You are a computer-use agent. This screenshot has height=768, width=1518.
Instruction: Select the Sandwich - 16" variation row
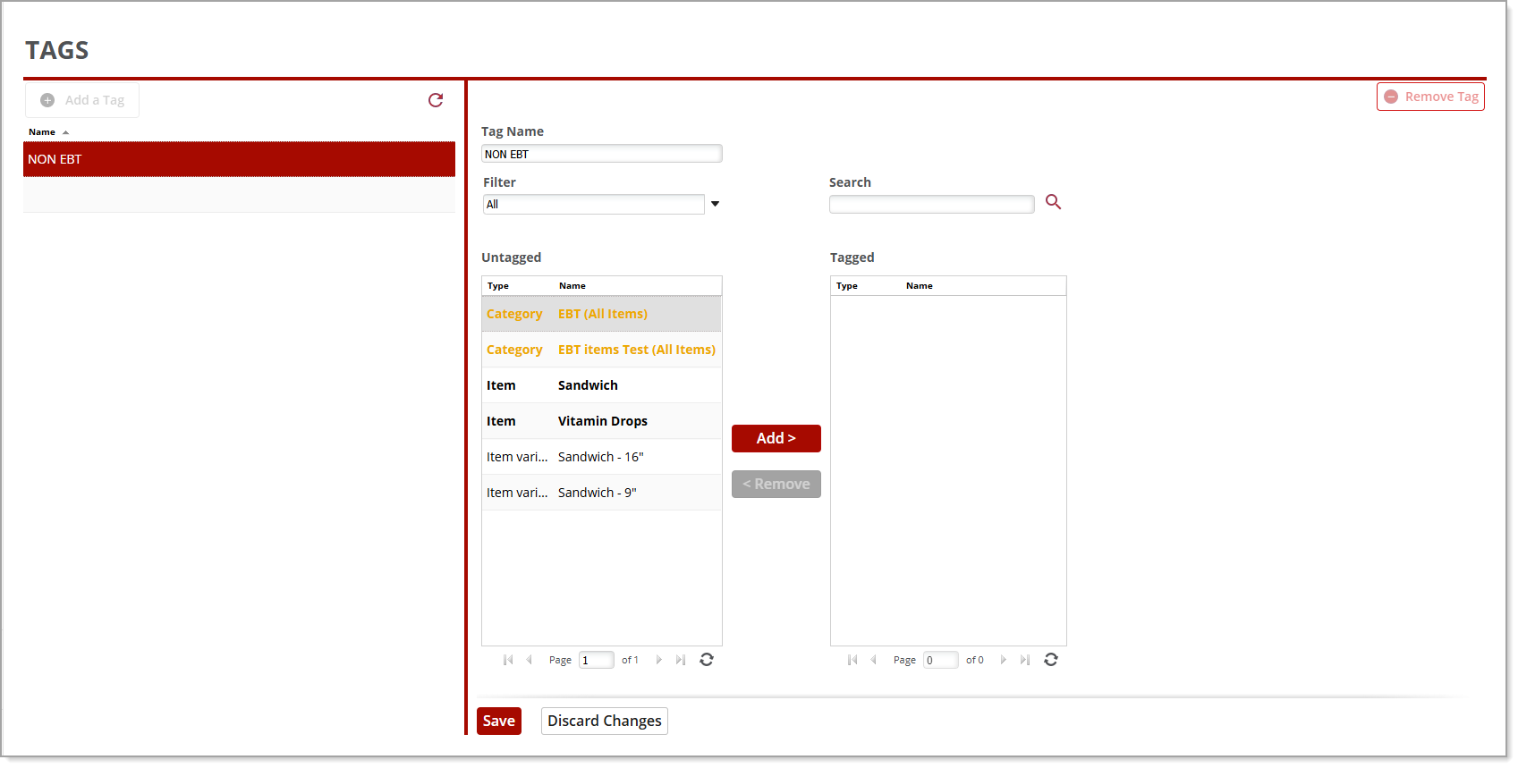601,457
